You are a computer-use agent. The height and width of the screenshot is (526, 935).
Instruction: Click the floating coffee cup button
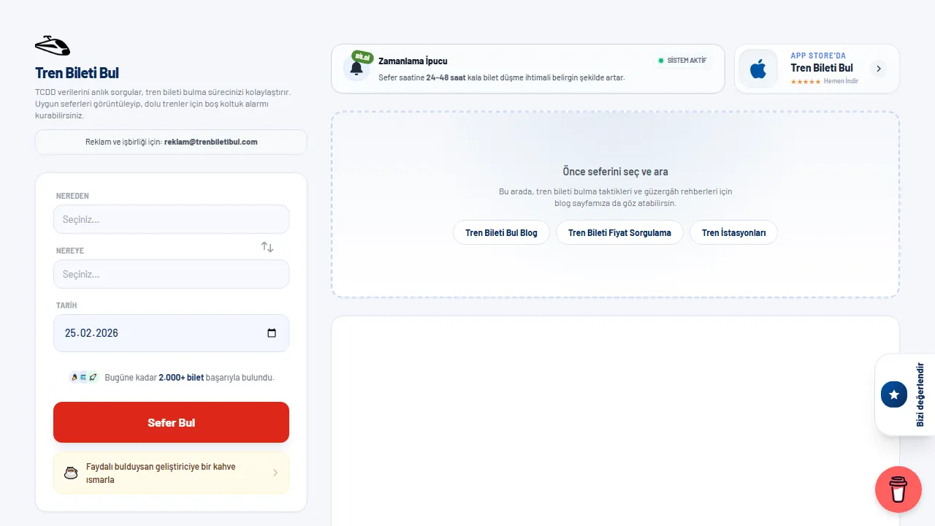tap(898, 489)
